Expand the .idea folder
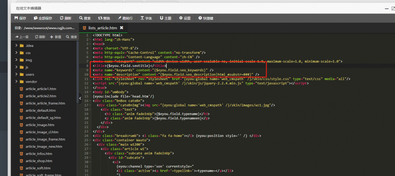The width and height of the screenshot is (395, 176). pos(16,45)
